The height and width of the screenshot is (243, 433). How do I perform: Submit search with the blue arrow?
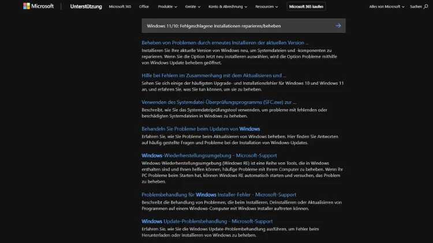[338, 25]
